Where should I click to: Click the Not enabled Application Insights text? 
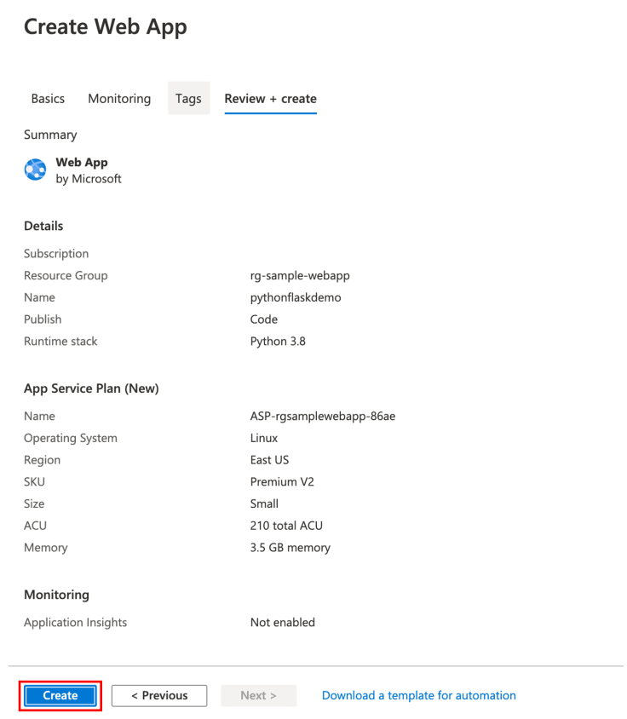tap(282, 622)
